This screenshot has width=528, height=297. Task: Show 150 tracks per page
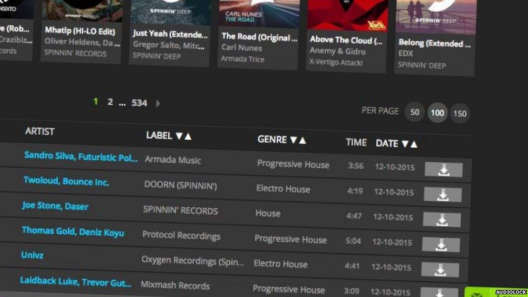460,114
